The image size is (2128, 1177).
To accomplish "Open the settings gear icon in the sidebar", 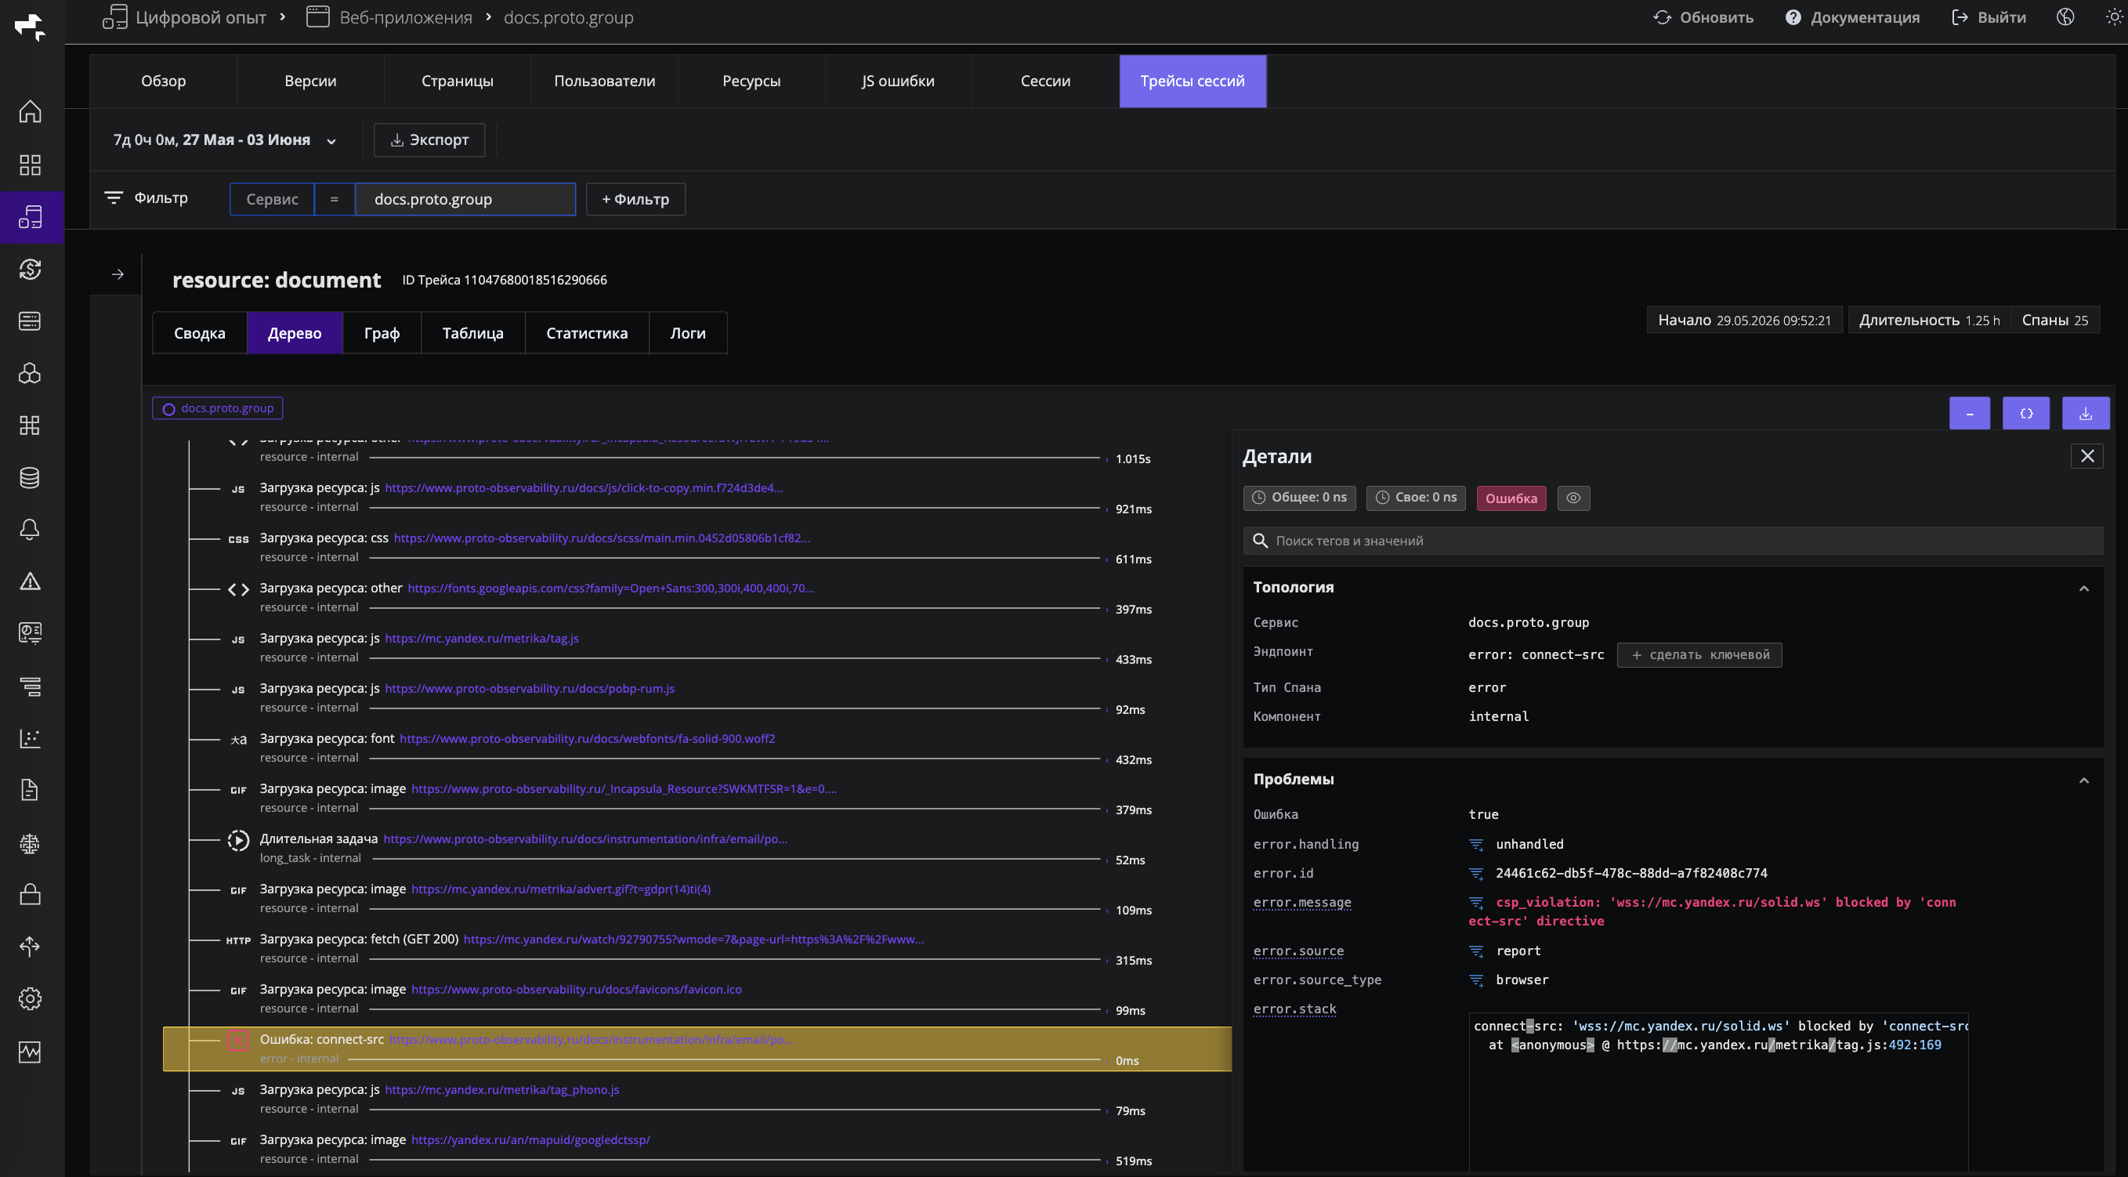I will (x=30, y=998).
